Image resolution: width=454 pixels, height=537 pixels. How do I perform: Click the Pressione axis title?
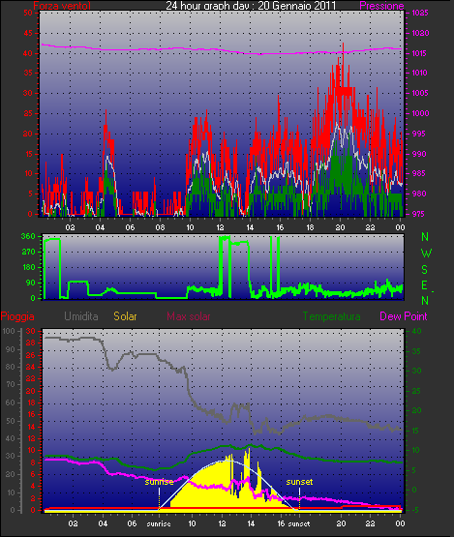point(381,5)
